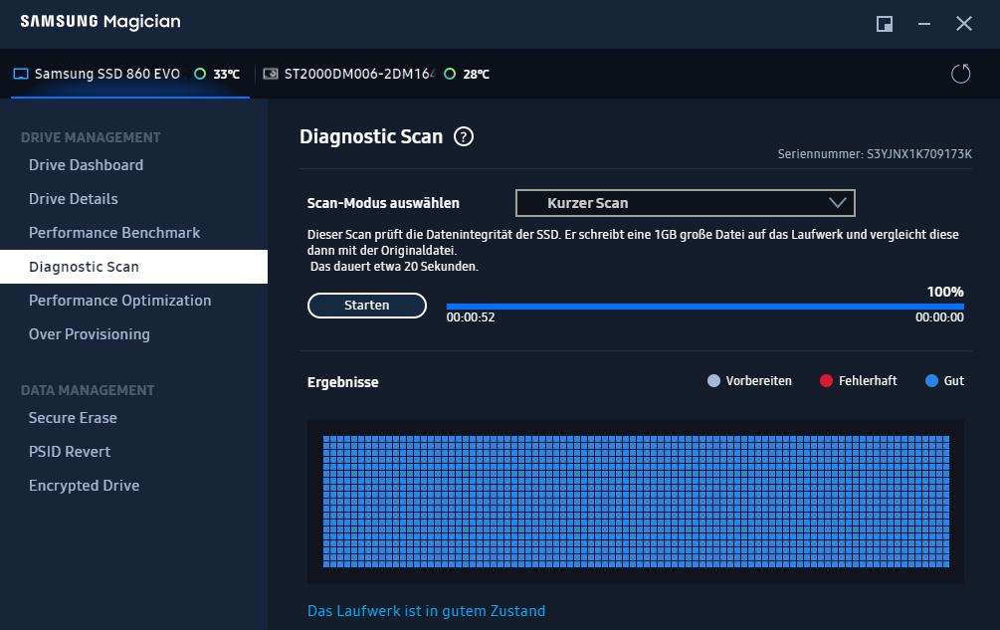Screen dimensions: 1000x630
Task: Click the Ergebnisse heading
Action: click(x=343, y=382)
